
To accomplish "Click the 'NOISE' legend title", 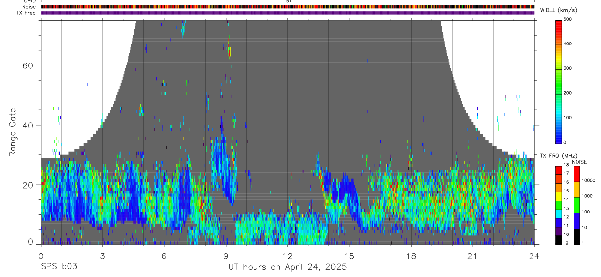I will tap(579, 162).
